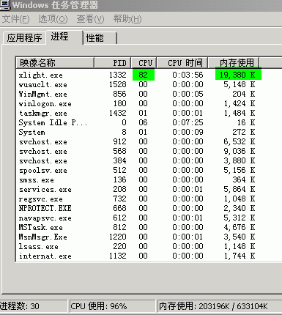Open the 帮助(H) menu
Viewport: 282px width, 315px height.
click(x=127, y=19)
